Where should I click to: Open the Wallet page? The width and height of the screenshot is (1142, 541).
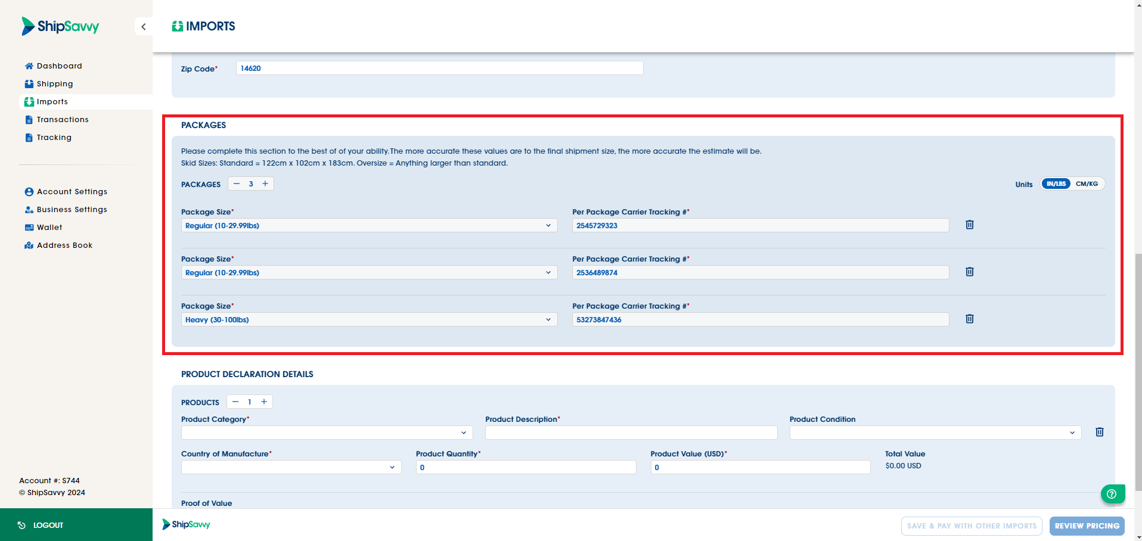point(49,228)
